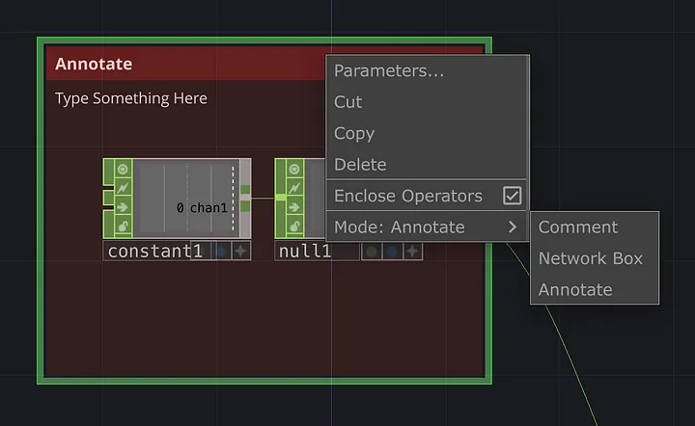Activate viewer star icon on constant1
The width and height of the screenshot is (695, 426).
coord(240,252)
